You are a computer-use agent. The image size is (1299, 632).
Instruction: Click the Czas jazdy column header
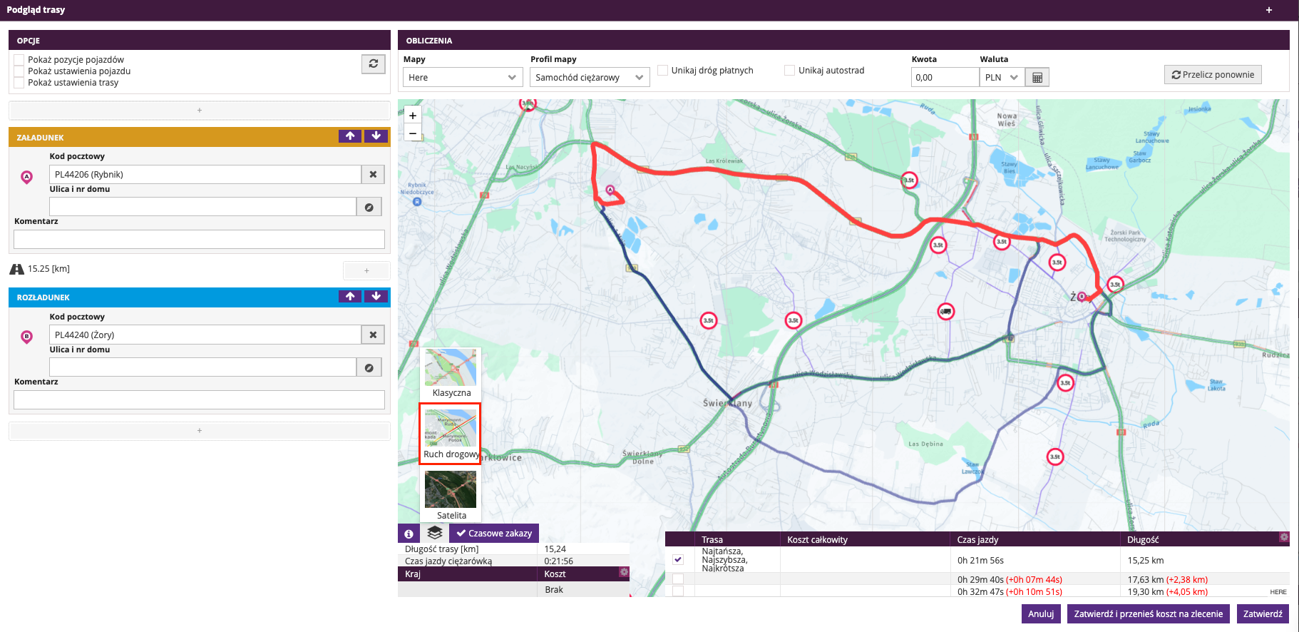tap(1034, 539)
